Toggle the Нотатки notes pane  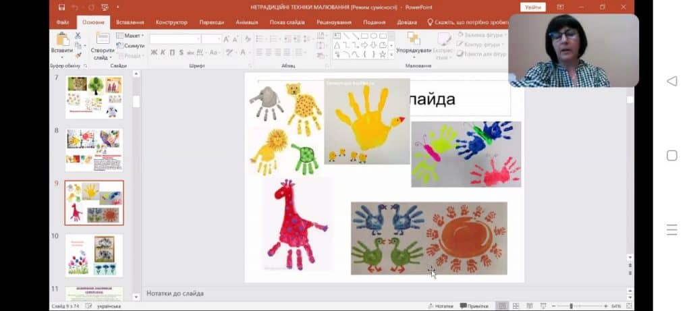440,306
